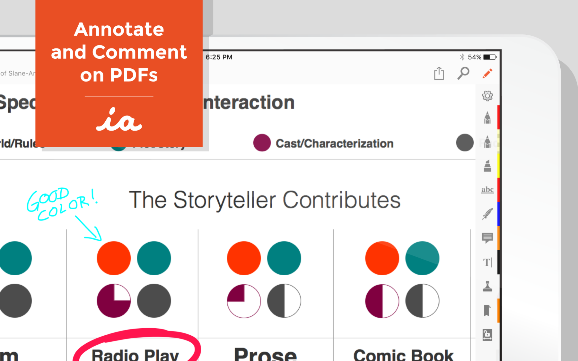Choose the stamp tool
Image resolution: width=578 pixels, height=361 pixels.
(x=487, y=286)
